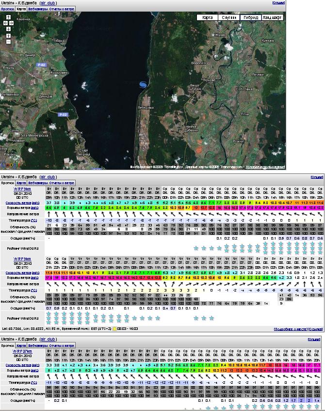This screenshot has width=325, height=411.
Task: Zoom out of the map with the minus button
Action: 8,42
